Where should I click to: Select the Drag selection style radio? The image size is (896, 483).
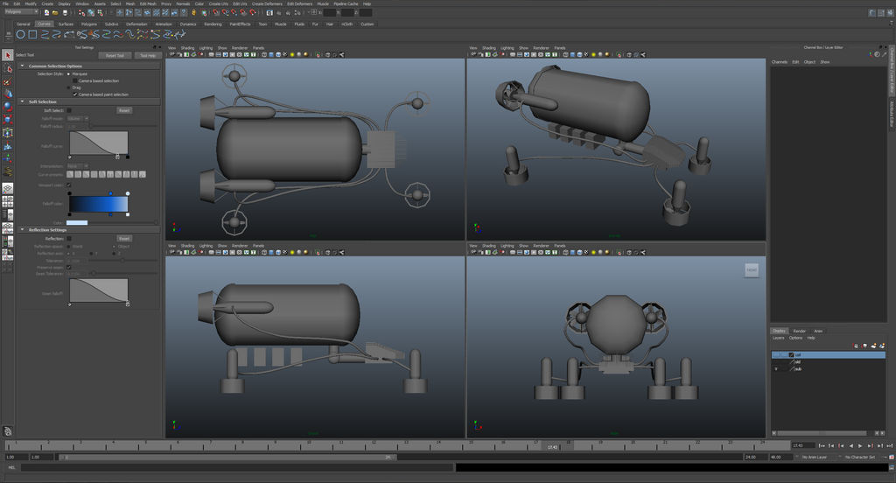[x=69, y=87]
